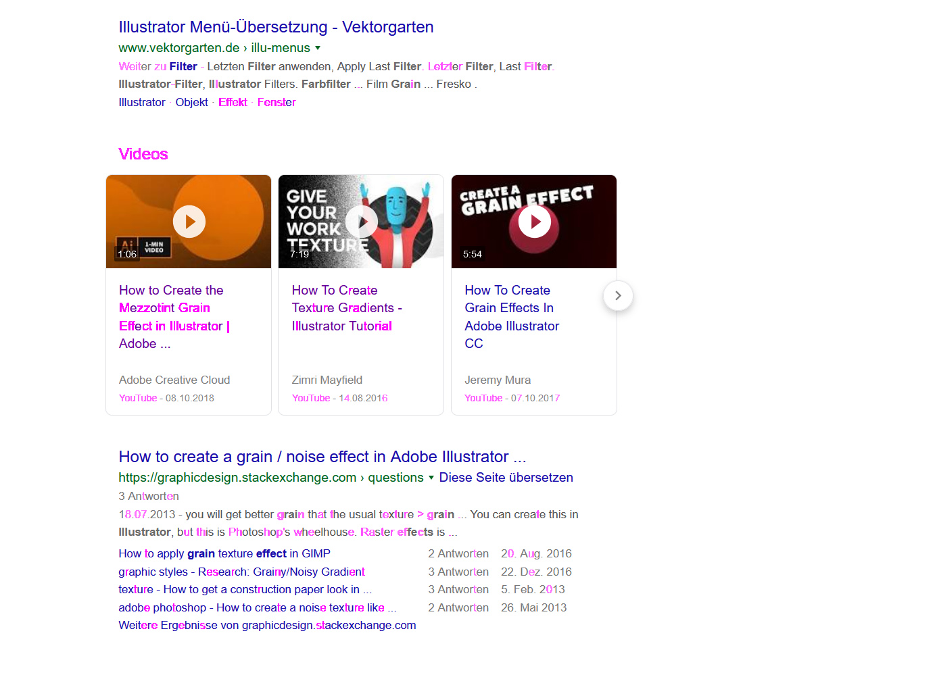Open the 'Illustrator' sitelink under Vektorgarten

coord(142,102)
